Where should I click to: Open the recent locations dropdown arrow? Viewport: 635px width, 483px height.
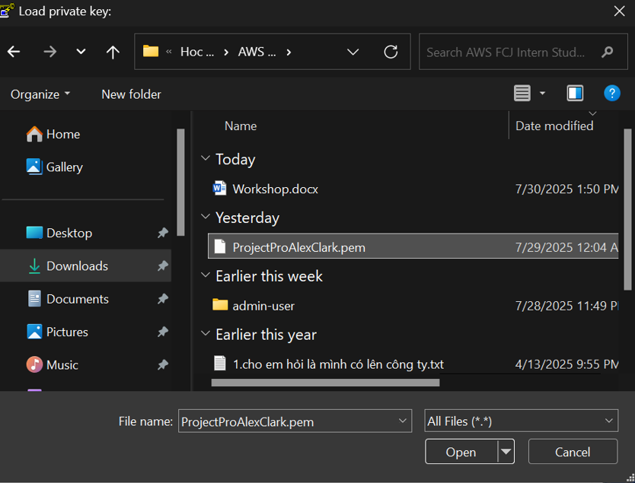81,52
